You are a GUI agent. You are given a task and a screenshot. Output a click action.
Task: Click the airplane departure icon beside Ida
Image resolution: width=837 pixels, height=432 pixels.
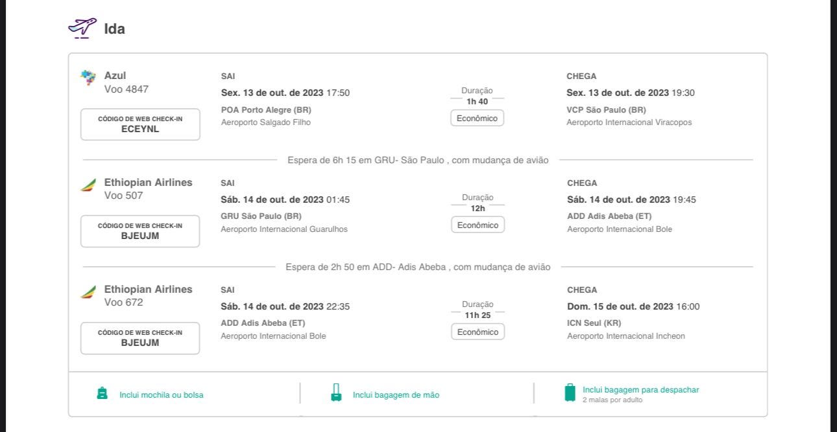[82, 28]
